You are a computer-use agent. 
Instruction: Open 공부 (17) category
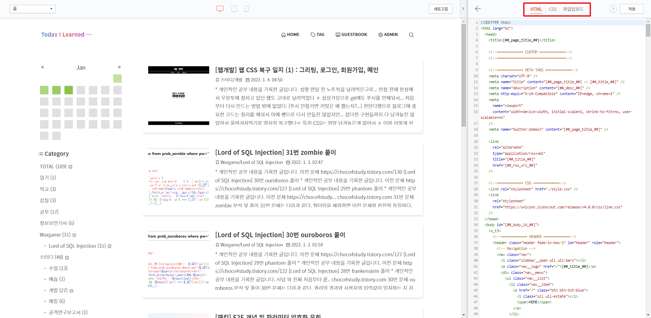(x=49, y=212)
